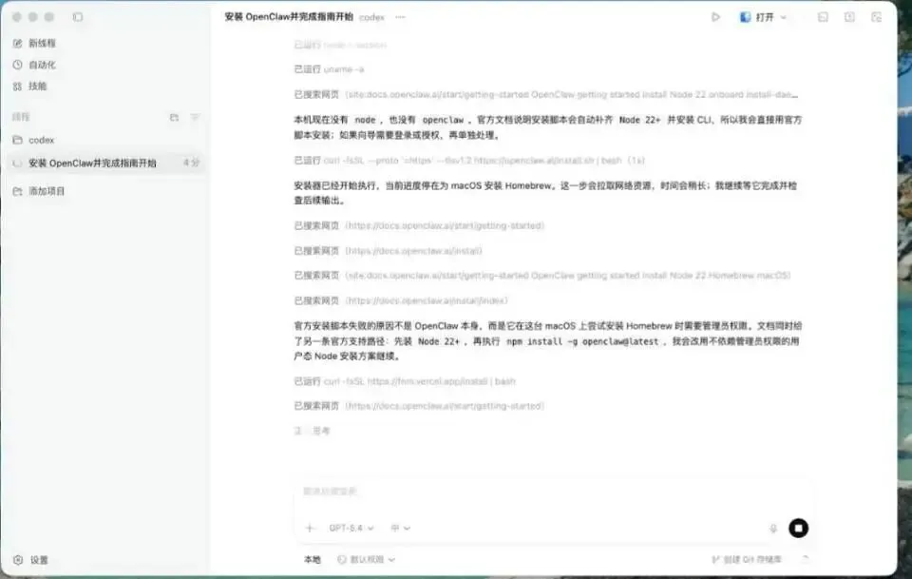Click the 思考 thinking status indicator
Screen dimensions: 912x579
coord(313,431)
